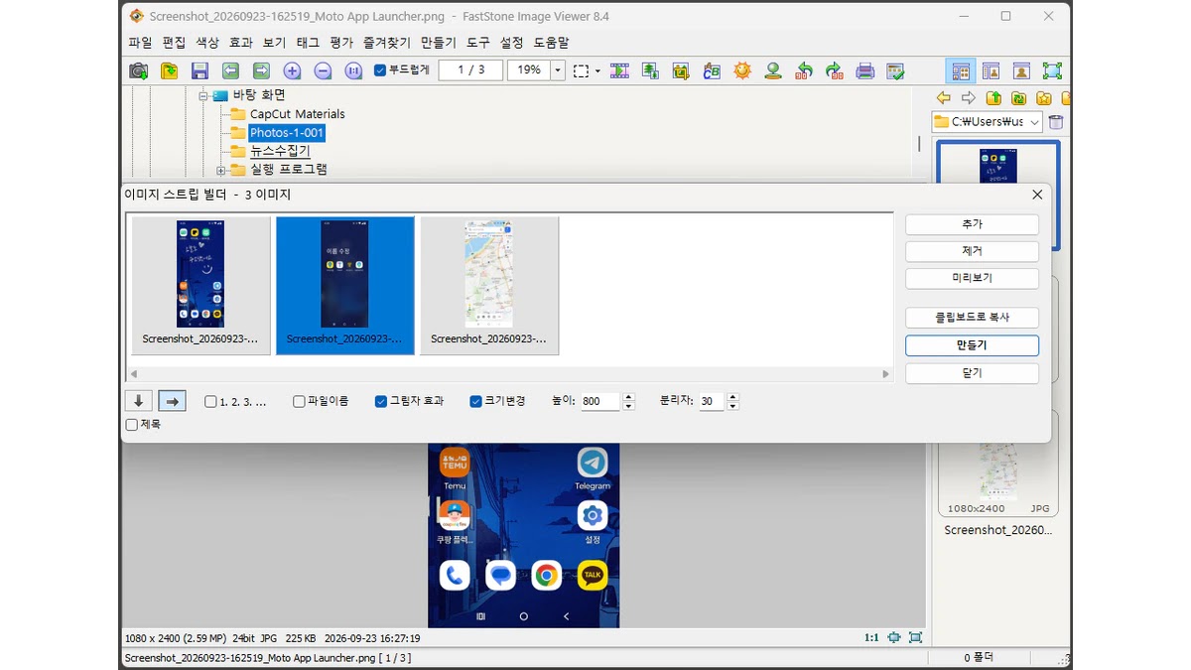Decrease 높이 value with down stepper

tap(628, 406)
